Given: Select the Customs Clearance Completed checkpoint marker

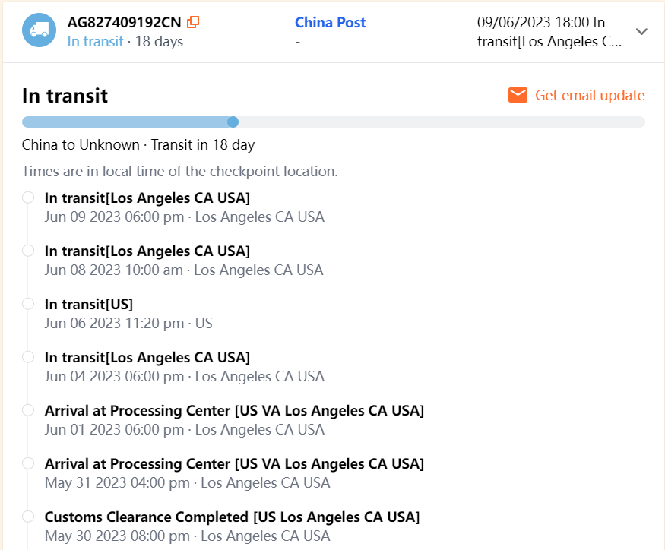Looking at the screenshot, I should 28,517.
